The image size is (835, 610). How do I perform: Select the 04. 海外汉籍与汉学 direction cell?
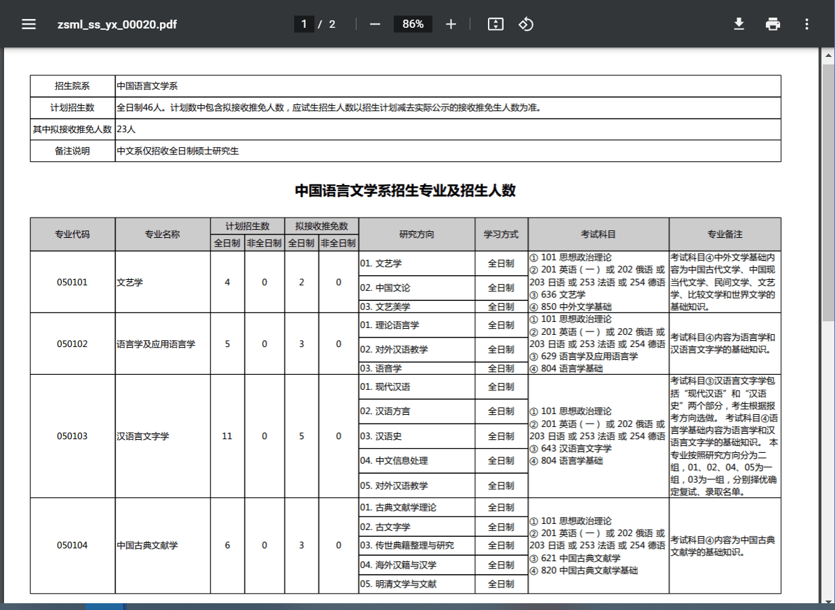click(x=399, y=565)
